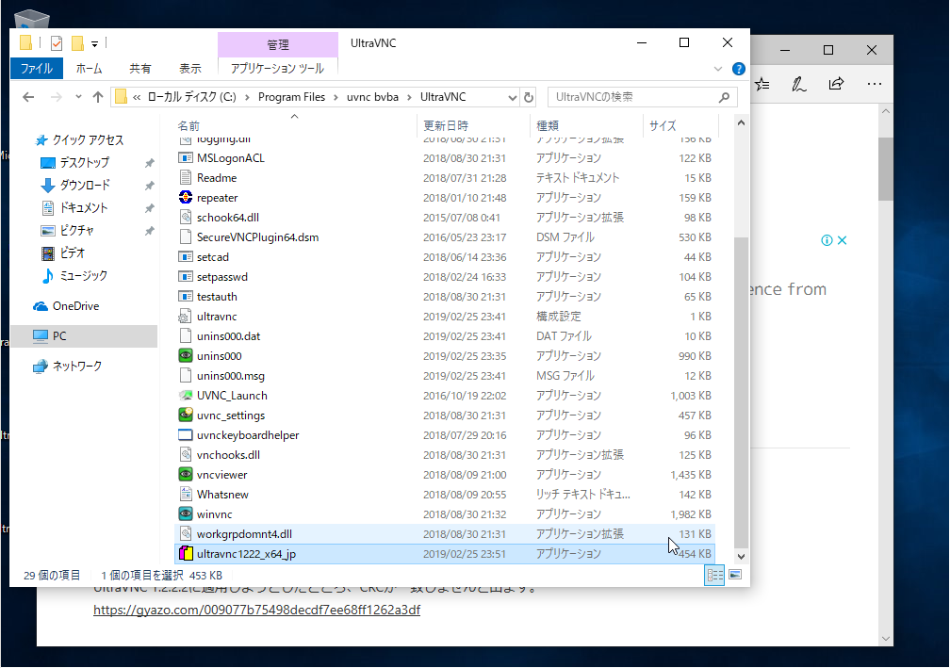
Task: Switch to the 表示 ribbon tab
Action: click(190, 69)
